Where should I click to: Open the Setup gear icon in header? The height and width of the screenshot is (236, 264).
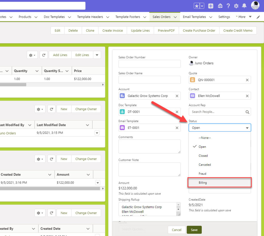(236, 6)
